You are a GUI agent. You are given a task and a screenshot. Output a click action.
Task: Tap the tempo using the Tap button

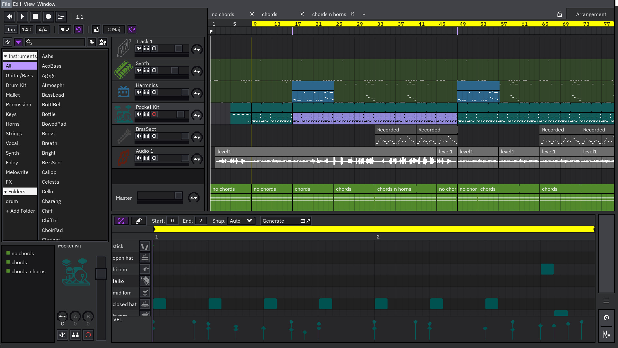[11, 29]
